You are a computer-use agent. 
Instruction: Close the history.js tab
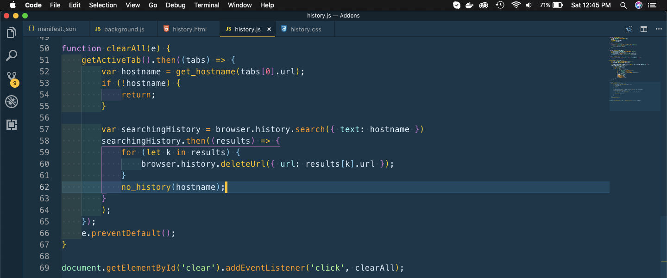[x=269, y=29]
